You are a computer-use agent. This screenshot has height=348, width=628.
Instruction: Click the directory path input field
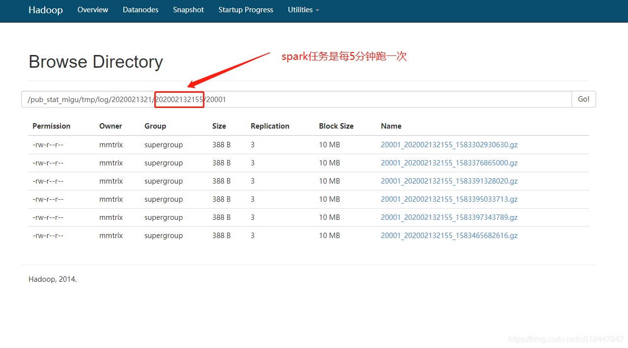[x=296, y=99]
